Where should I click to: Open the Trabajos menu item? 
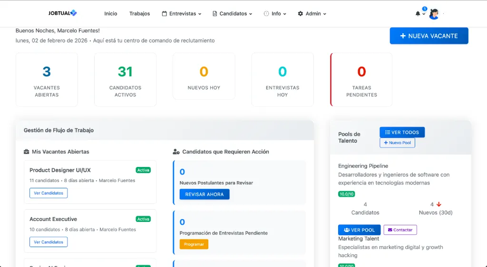139,14
